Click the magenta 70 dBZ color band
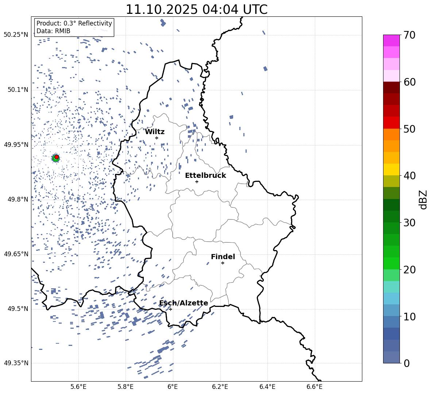432x394 pixels. click(391, 40)
